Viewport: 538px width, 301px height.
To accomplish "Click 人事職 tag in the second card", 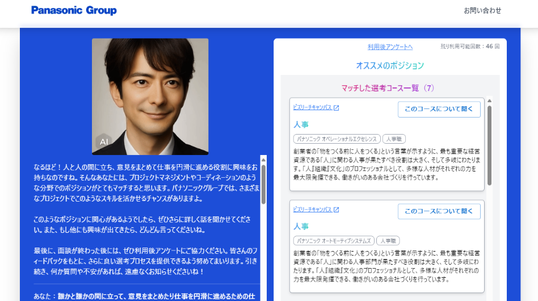I will (388, 240).
